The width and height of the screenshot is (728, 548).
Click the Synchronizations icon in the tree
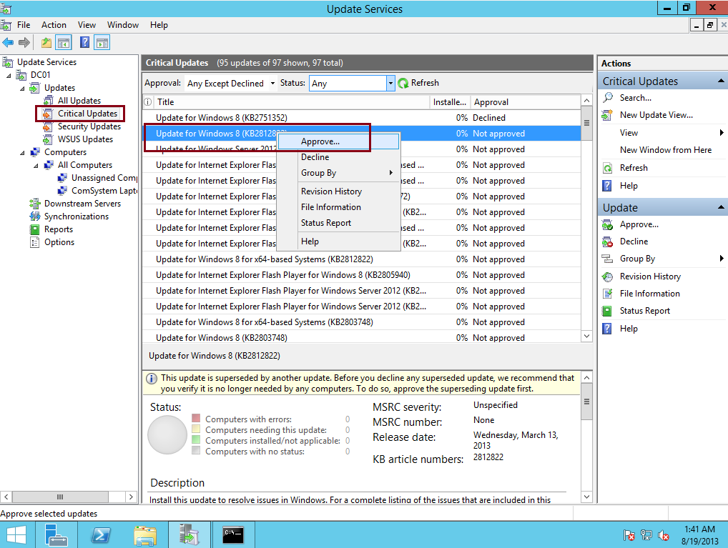pyautogui.click(x=35, y=216)
